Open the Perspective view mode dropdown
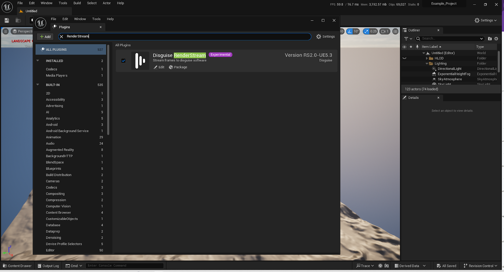This screenshot has height=272, width=504. [x=22, y=31]
